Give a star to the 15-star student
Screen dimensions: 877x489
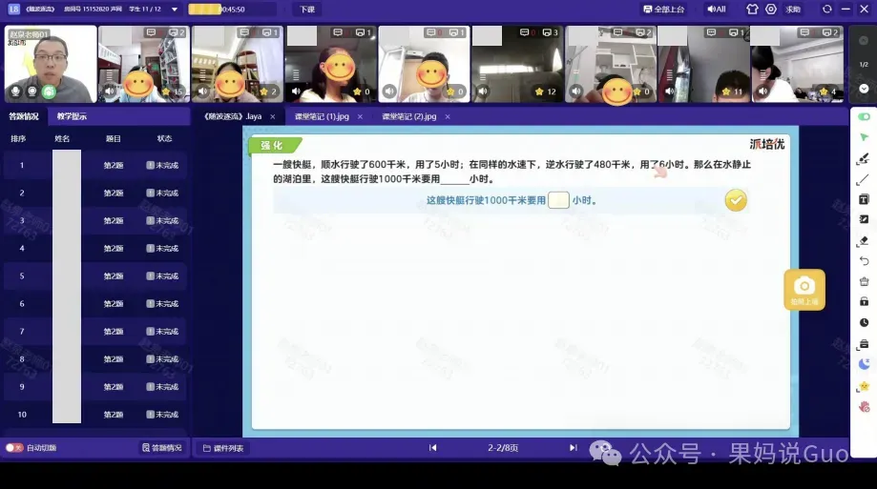pyautogui.click(x=166, y=92)
